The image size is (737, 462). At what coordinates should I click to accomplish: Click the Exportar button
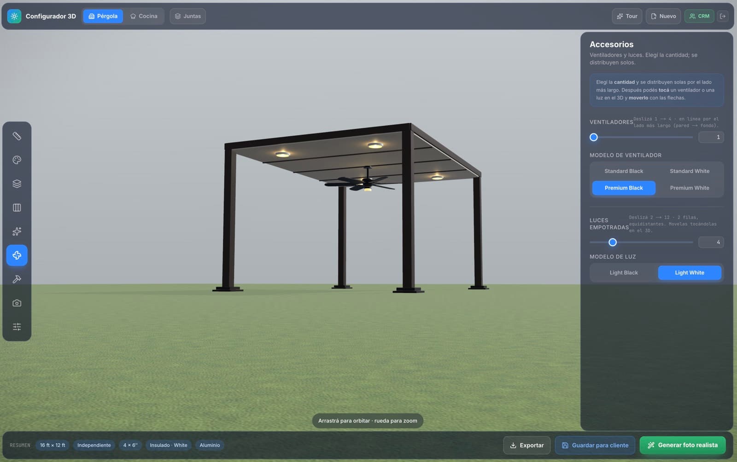click(x=527, y=445)
